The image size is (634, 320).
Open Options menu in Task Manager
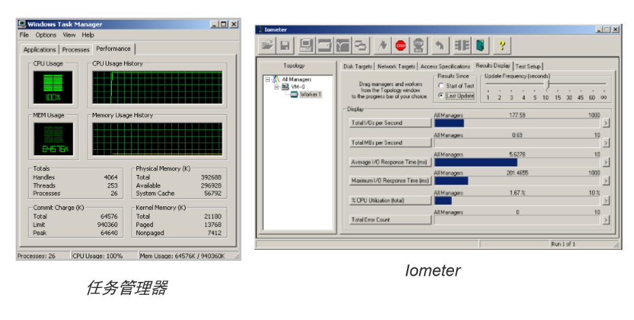tap(46, 35)
